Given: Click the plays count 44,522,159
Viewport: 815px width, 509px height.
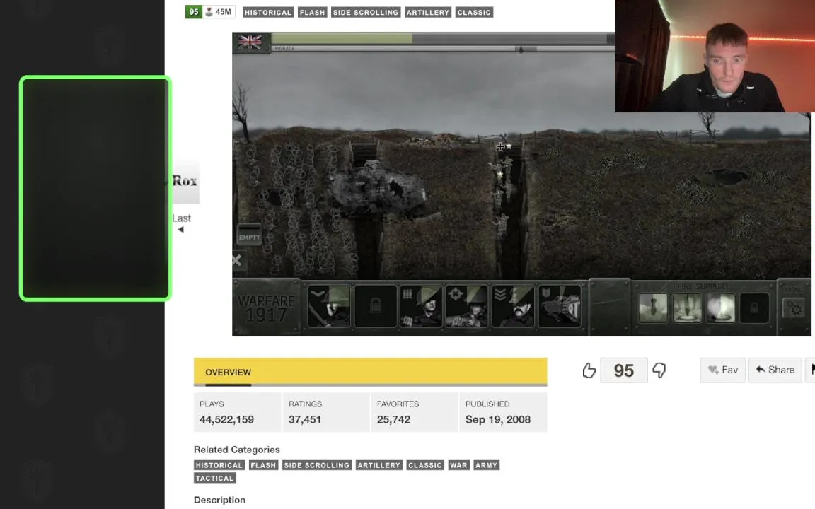Looking at the screenshot, I should click(x=226, y=420).
